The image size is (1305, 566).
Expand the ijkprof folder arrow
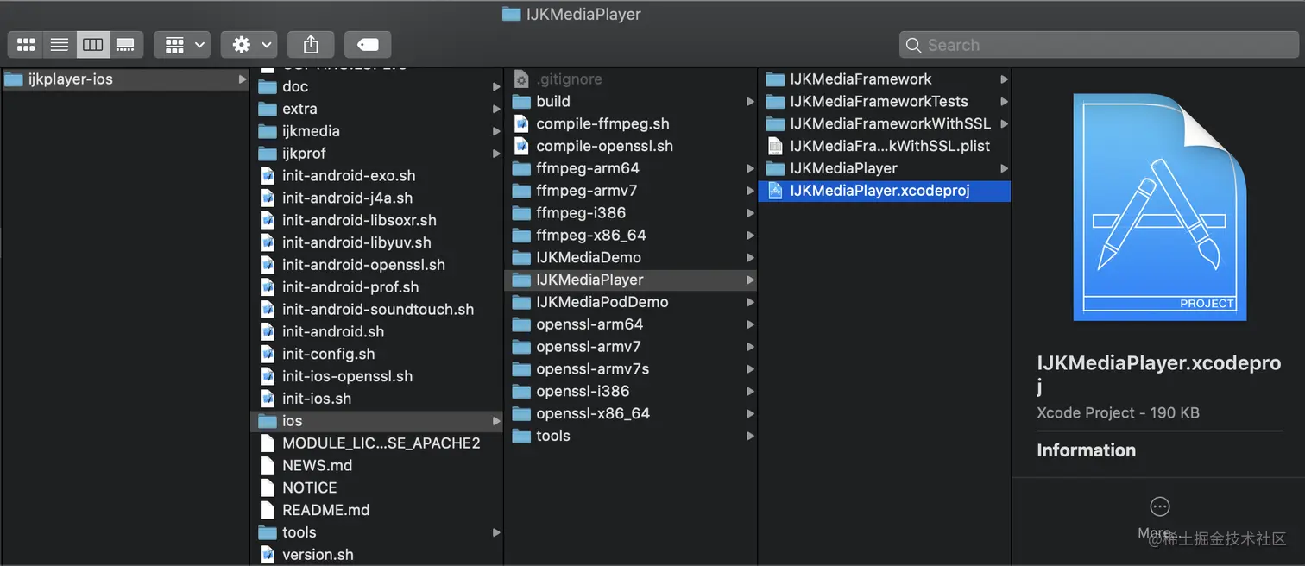[x=496, y=154]
